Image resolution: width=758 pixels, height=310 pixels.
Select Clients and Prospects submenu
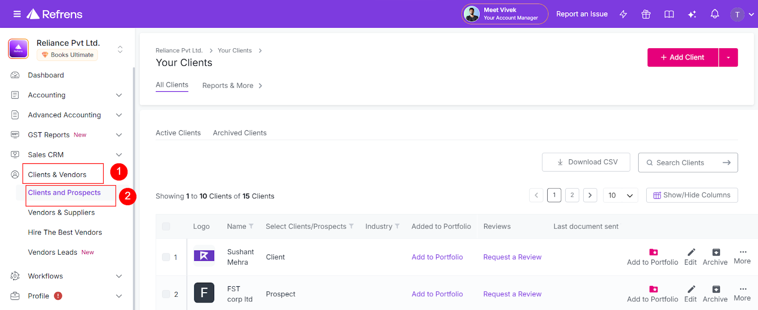pos(64,193)
